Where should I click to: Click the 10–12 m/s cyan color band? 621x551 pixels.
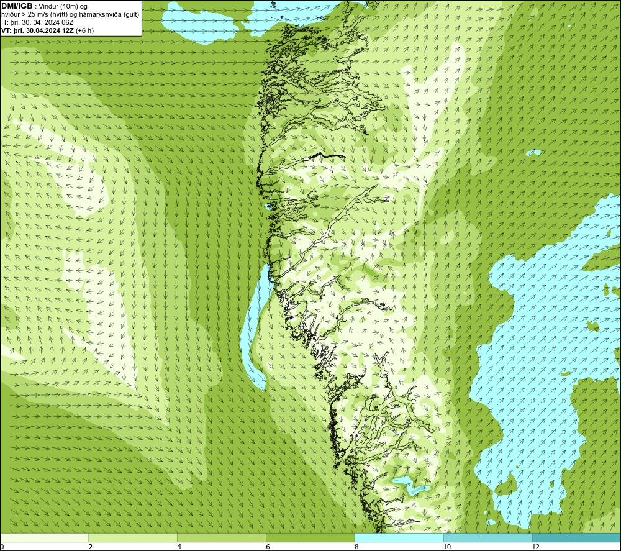[488, 537]
